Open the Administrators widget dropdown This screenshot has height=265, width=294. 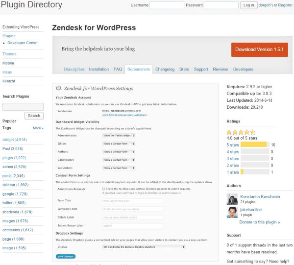119,136
